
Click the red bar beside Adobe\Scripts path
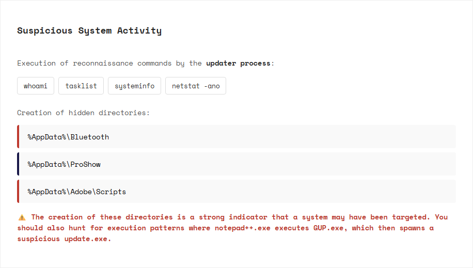point(18,192)
